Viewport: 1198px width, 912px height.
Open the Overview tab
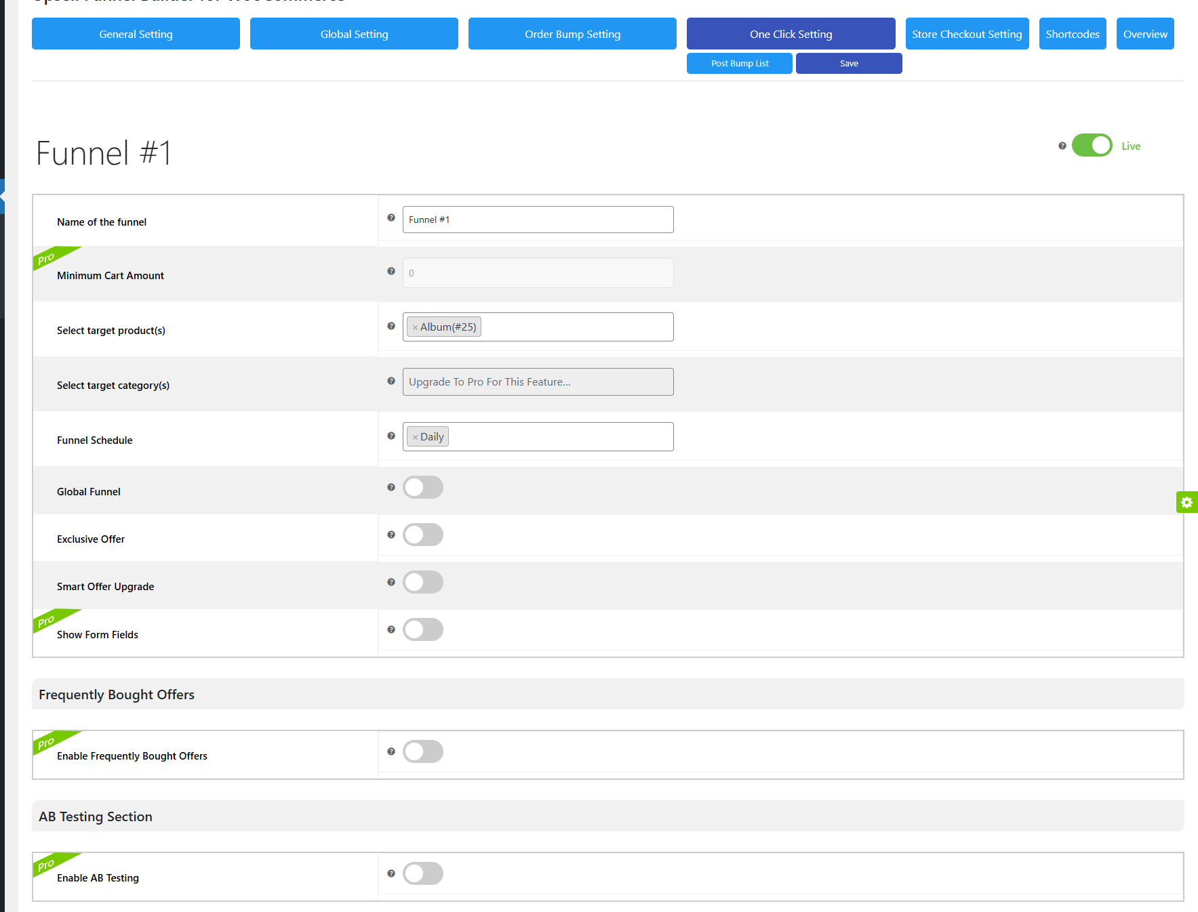(x=1145, y=34)
